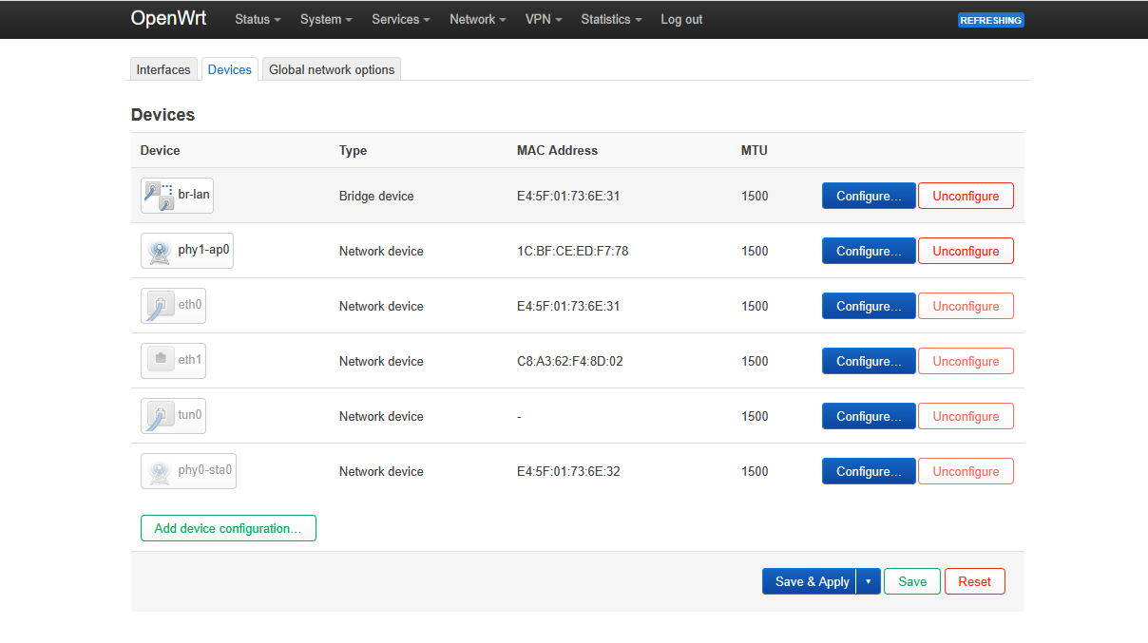Expand the Status menu

(x=258, y=19)
